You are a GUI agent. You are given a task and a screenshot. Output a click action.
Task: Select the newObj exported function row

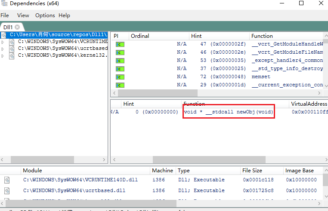229,112
